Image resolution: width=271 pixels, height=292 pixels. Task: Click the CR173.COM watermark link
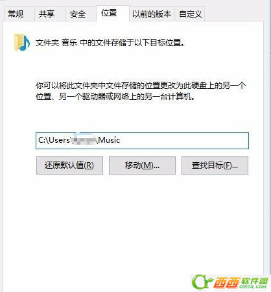[253, 287]
